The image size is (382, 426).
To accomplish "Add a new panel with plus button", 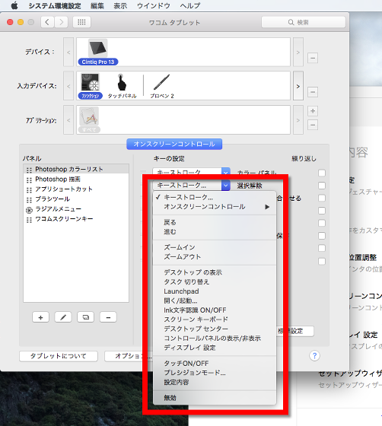I will [41, 317].
